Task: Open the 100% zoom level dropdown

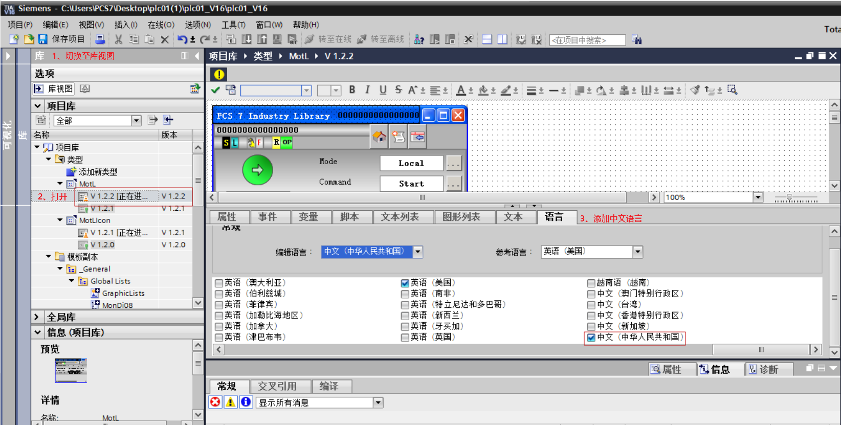Action: click(x=758, y=197)
